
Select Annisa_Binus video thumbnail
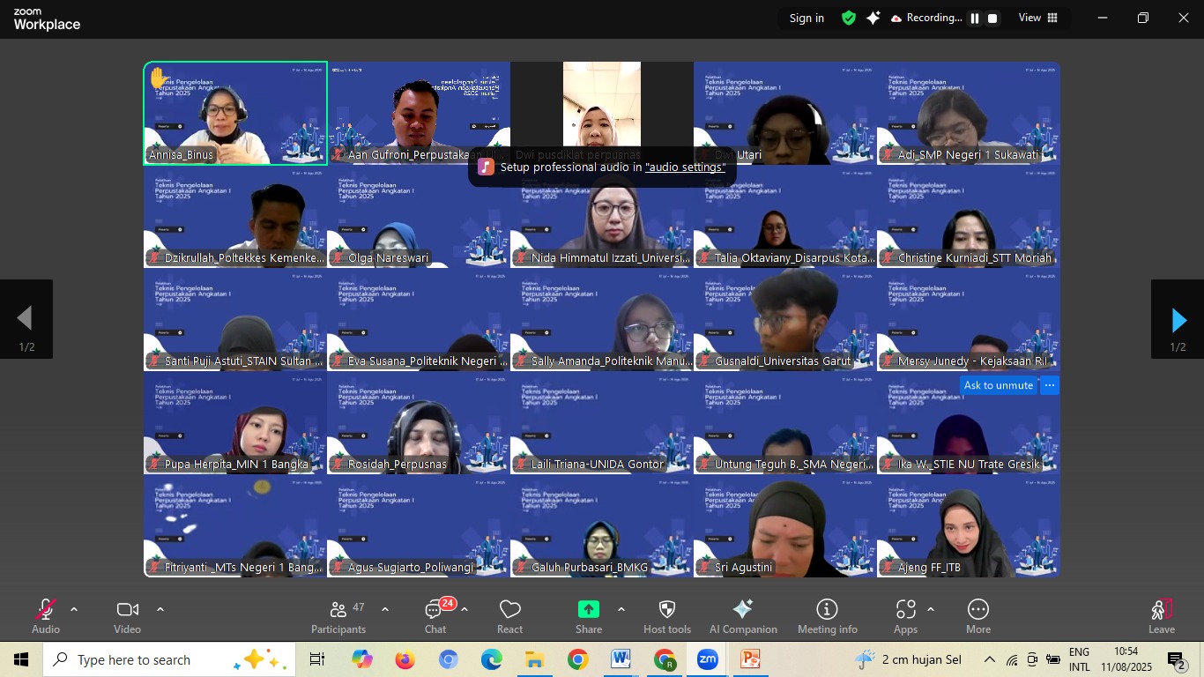235,113
